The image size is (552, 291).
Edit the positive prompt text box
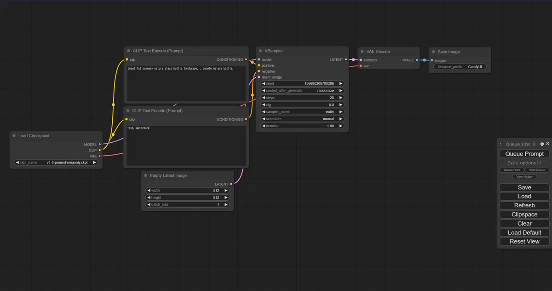[x=186, y=83]
